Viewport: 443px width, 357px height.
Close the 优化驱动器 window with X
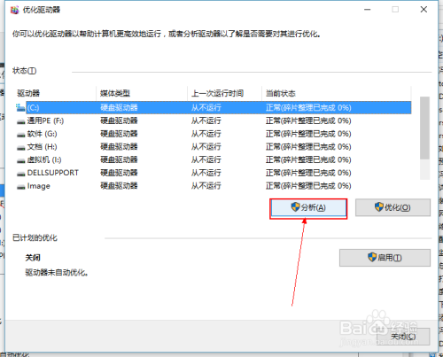pyautogui.click(x=424, y=10)
